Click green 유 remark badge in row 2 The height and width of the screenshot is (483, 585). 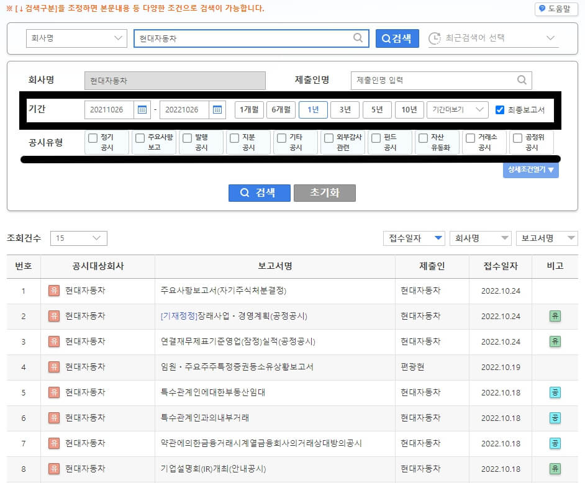[555, 316]
